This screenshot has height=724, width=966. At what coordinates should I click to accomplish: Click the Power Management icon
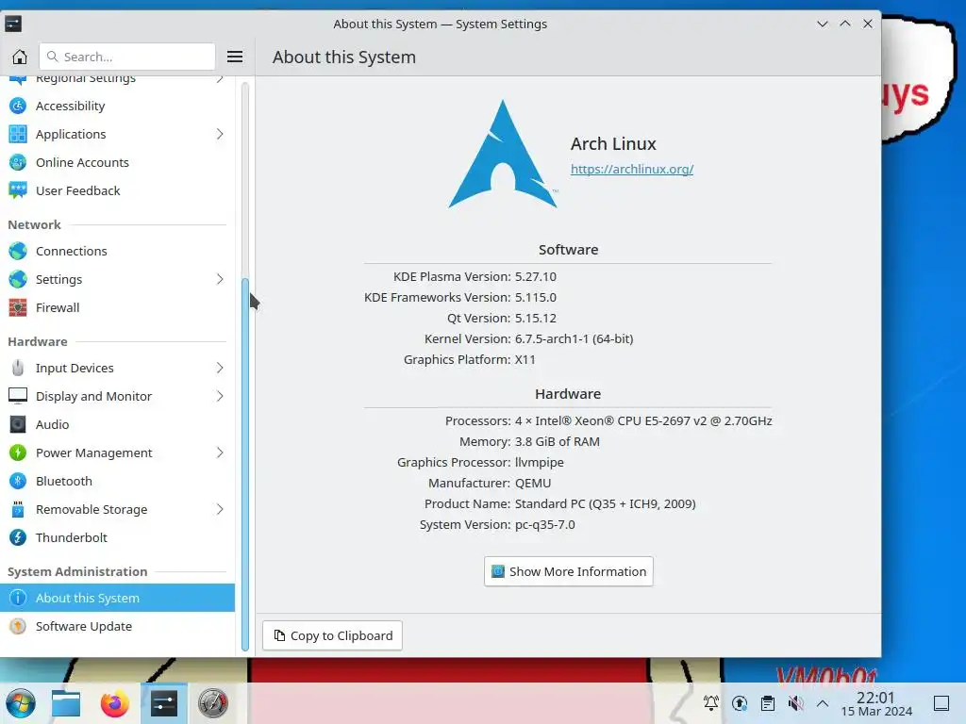tap(18, 453)
